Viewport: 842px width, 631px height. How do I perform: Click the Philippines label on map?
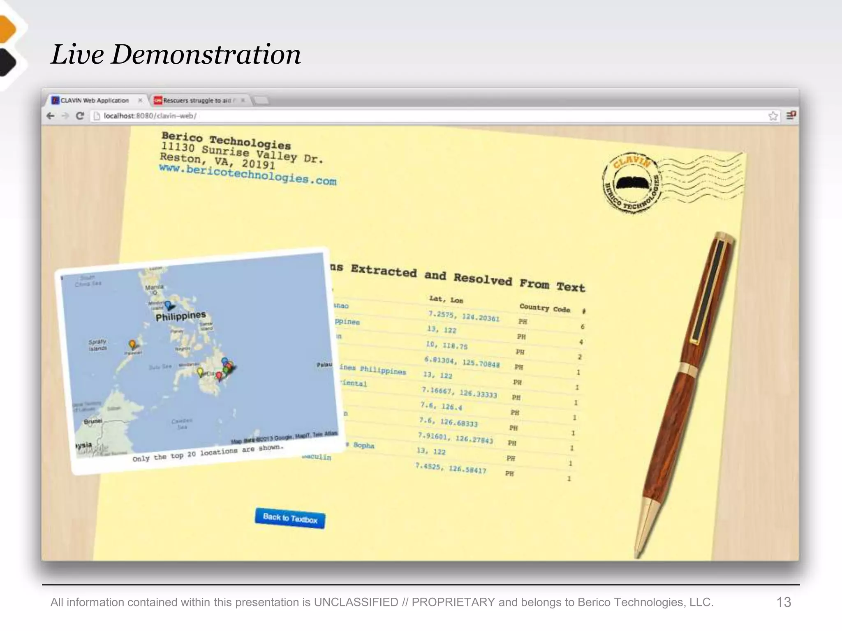click(x=180, y=316)
